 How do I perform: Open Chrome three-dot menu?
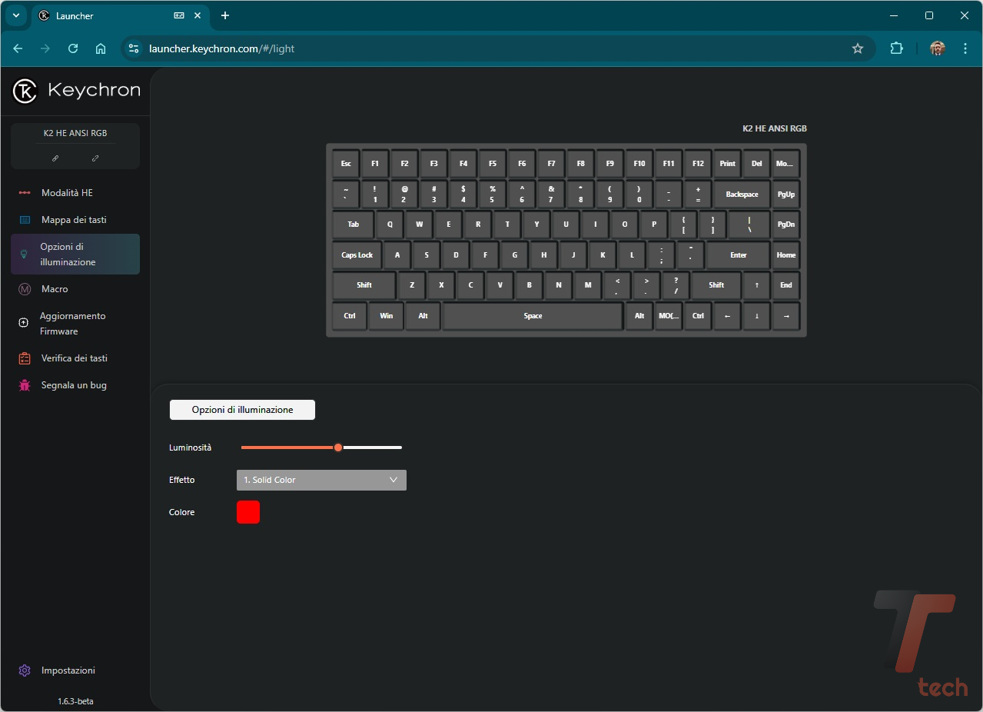pyautogui.click(x=965, y=48)
